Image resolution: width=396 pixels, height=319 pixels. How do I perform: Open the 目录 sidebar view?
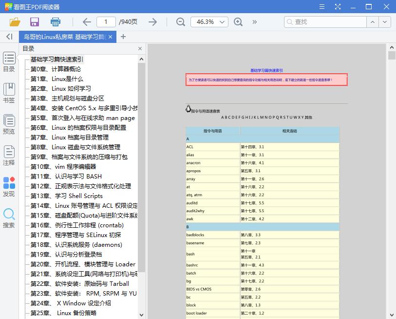click(9, 62)
